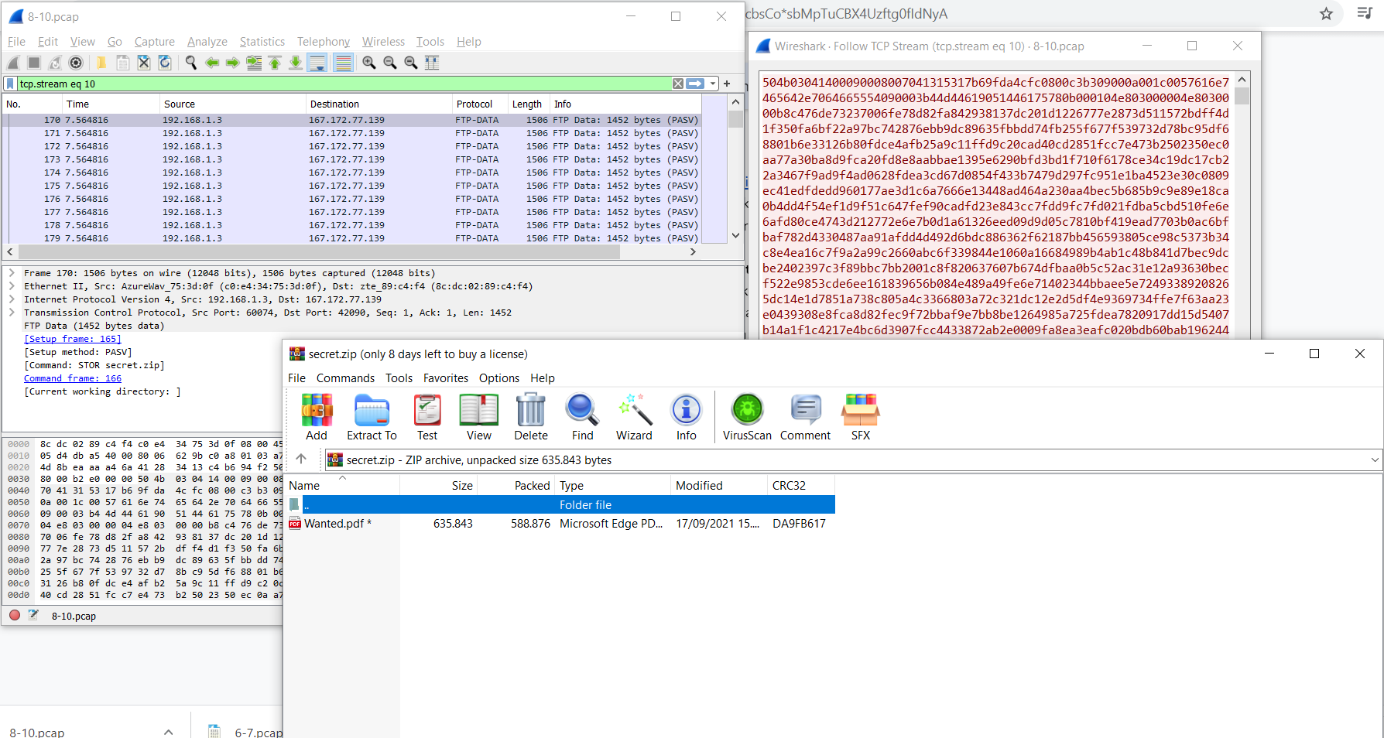The image size is (1384, 738).
Task: Close the capture file toolbar icon
Action: pyautogui.click(x=143, y=63)
